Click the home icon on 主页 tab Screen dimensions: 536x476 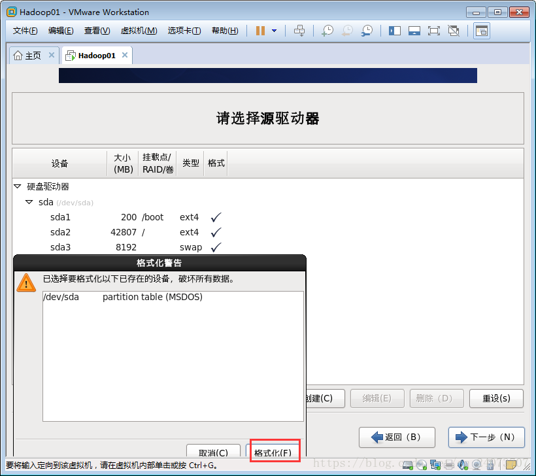(x=18, y=56)
